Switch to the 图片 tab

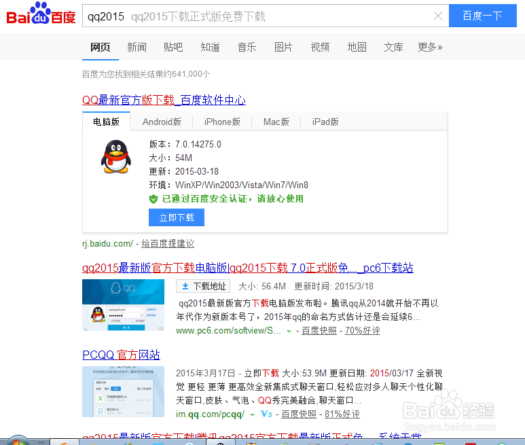click(283, 47)
